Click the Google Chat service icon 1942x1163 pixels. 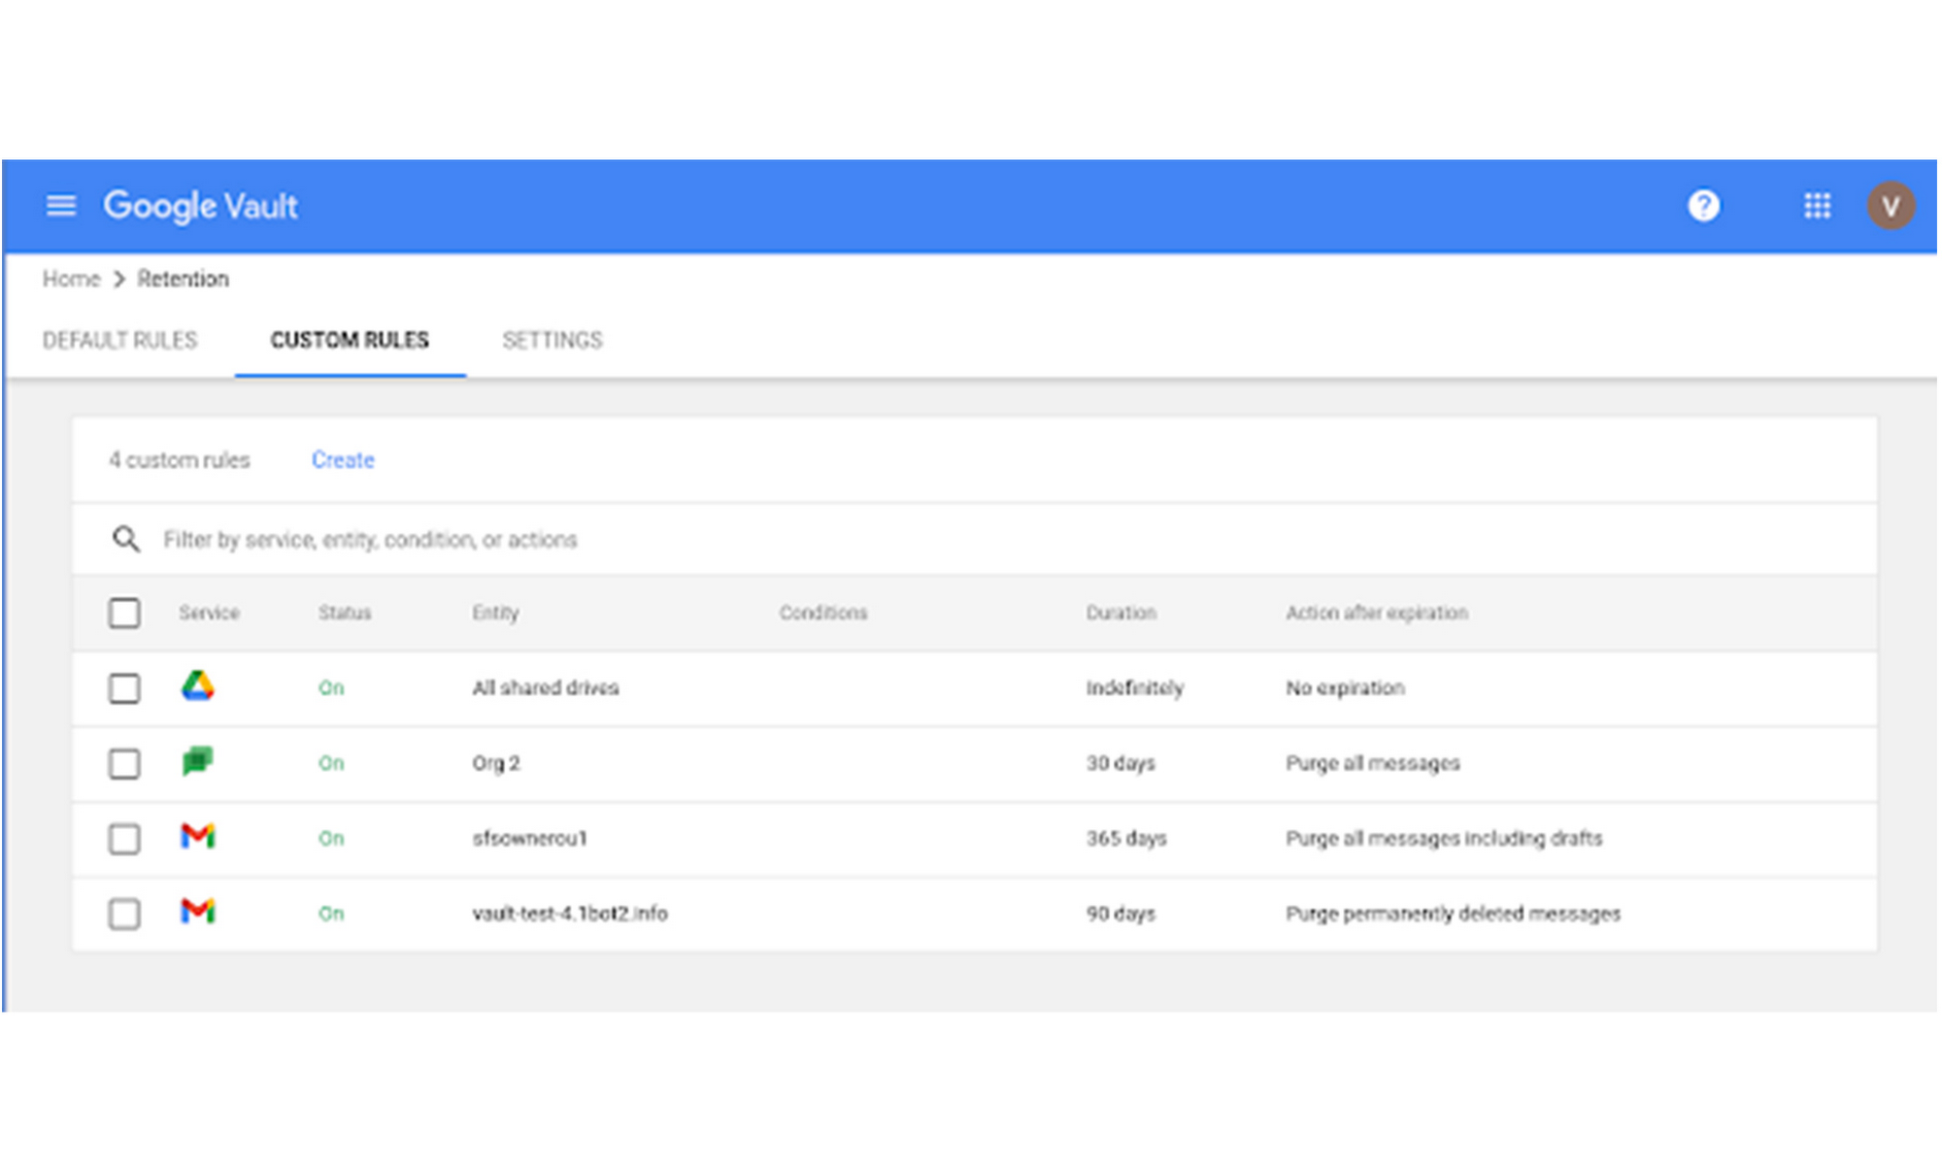(x=198, y=761)
